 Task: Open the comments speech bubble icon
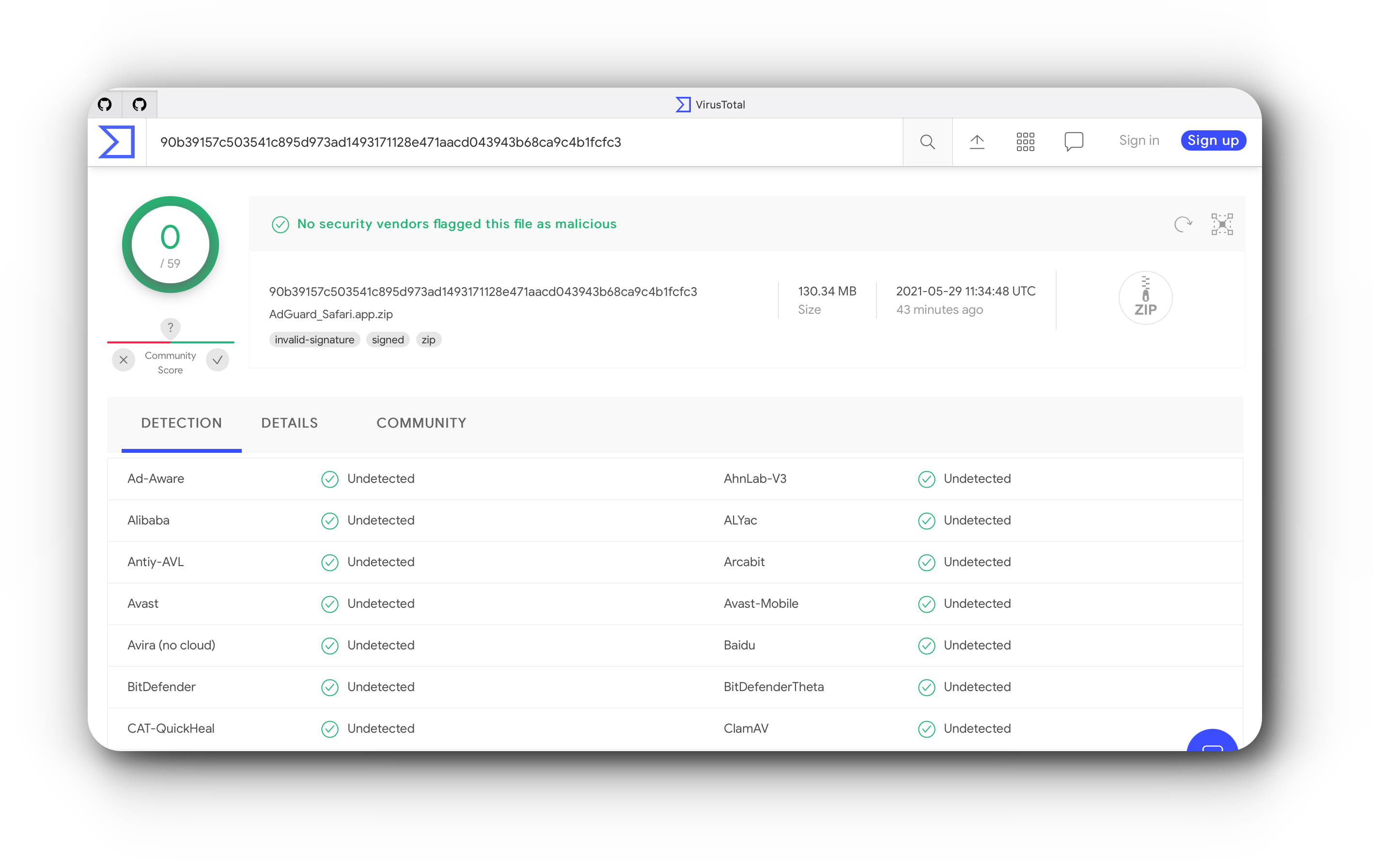1074,141
